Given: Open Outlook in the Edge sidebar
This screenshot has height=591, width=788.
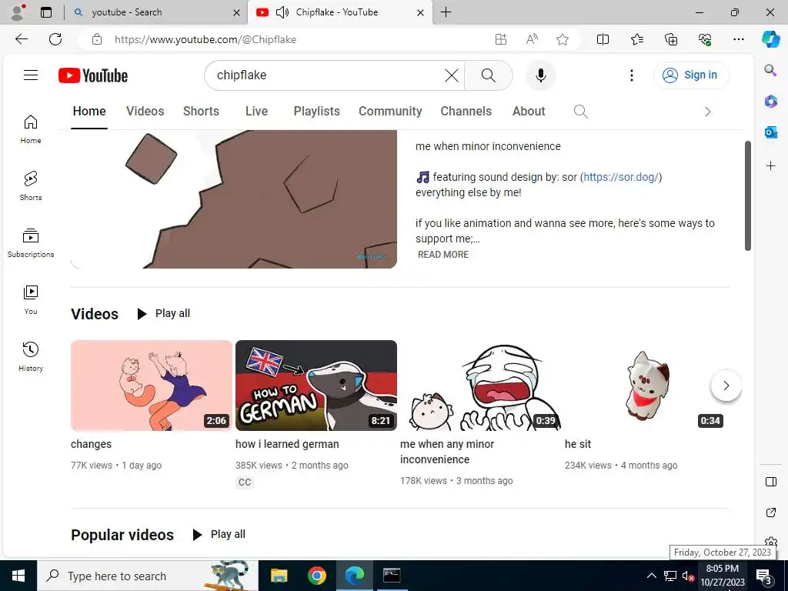Looking at the screenshot, I should pyautogui.click(x=770, y=132).
